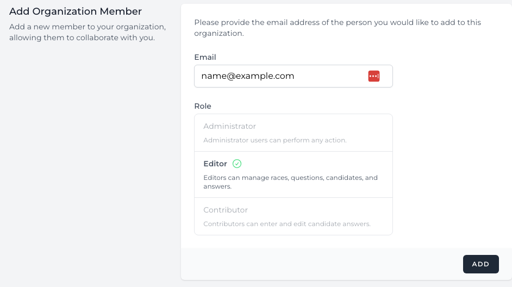
Task: Click the Contributors can enter answers description
Action: (287, 224)
